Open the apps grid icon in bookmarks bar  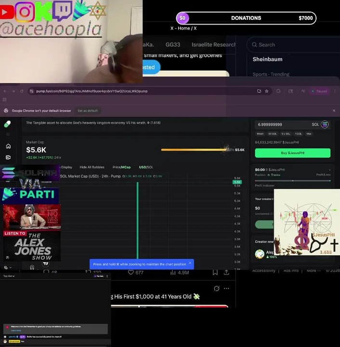pos(5,100)
